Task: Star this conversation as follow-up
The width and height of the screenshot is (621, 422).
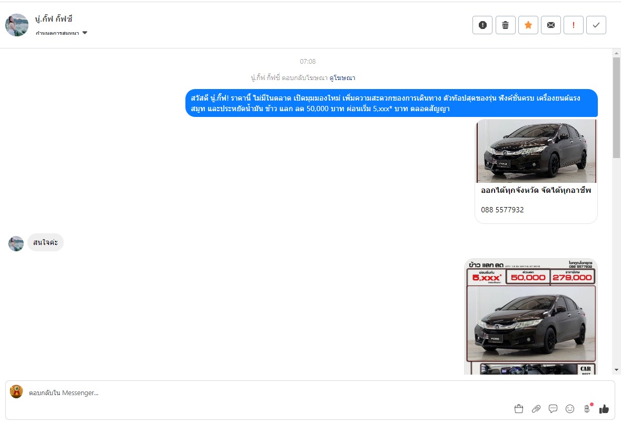Action: [528, 25]
